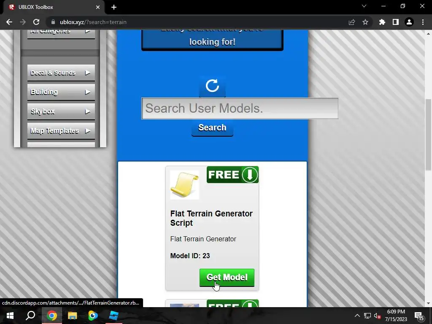Open Windows taskbar search
This screenshot has height=324, width=432.
[x=30, y=316]
